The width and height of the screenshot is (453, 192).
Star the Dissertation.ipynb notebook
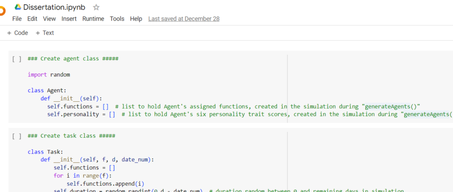96,7
